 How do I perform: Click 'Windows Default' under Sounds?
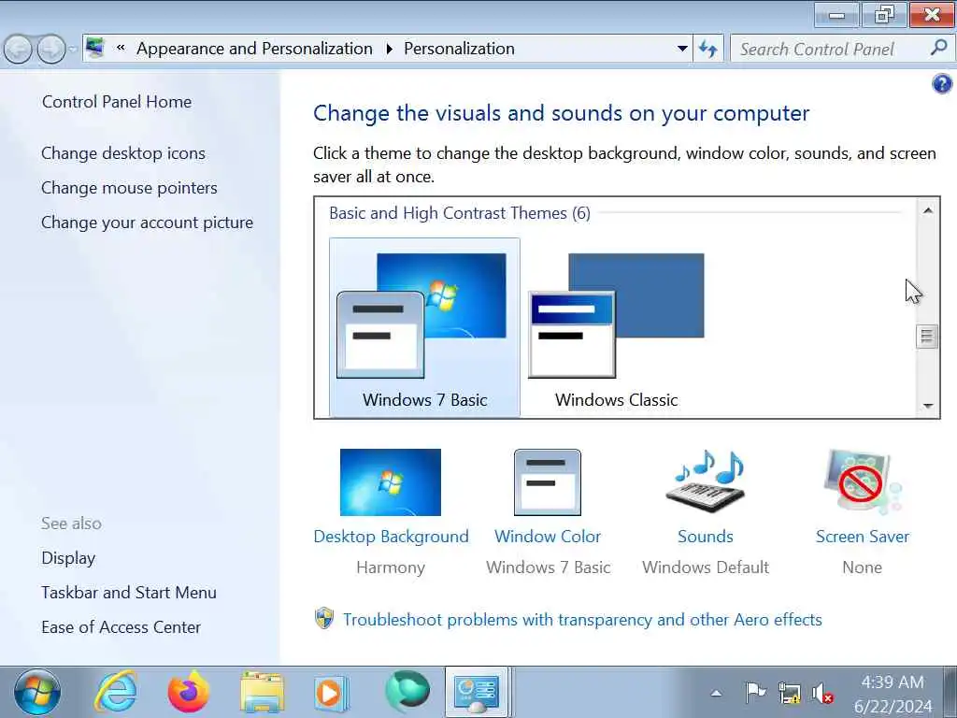[706, 567]
